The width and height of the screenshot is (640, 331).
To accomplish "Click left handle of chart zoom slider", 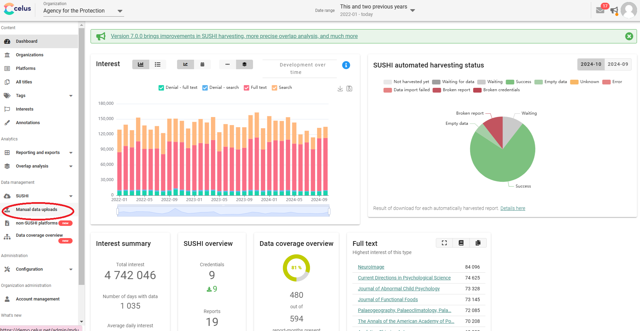I will pos(118,212).
